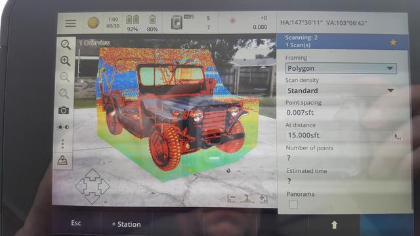The height and width of the screenshot is (236, 420).
Task: Open the Scan density Standard dropdown
Action: [341, 90]
